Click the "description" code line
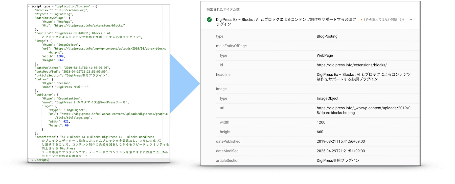The image size is (455, 184). tap(102, 146)
